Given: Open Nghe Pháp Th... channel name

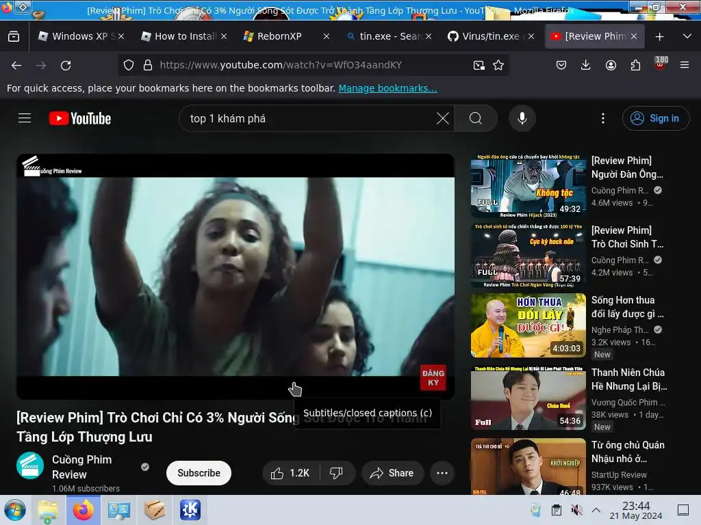Looking at the screenshot, I should click(x=620, y=330).
